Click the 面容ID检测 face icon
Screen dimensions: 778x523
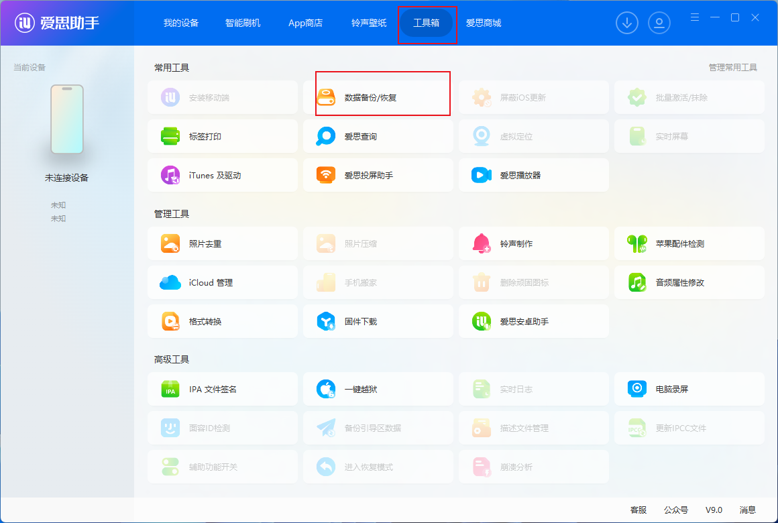tap(170, 428)
